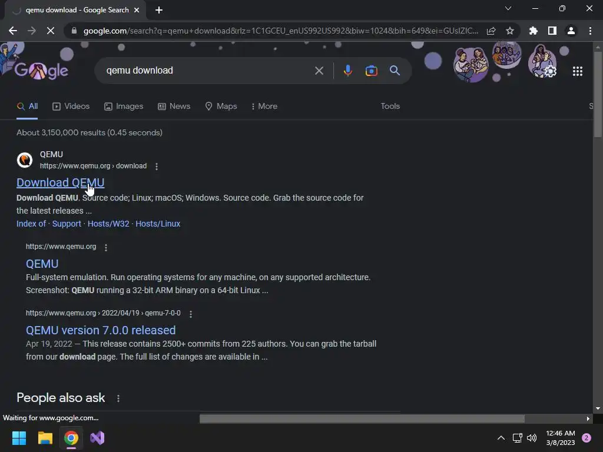
Task: Open the tab search chevron
Action: point(508,8)
